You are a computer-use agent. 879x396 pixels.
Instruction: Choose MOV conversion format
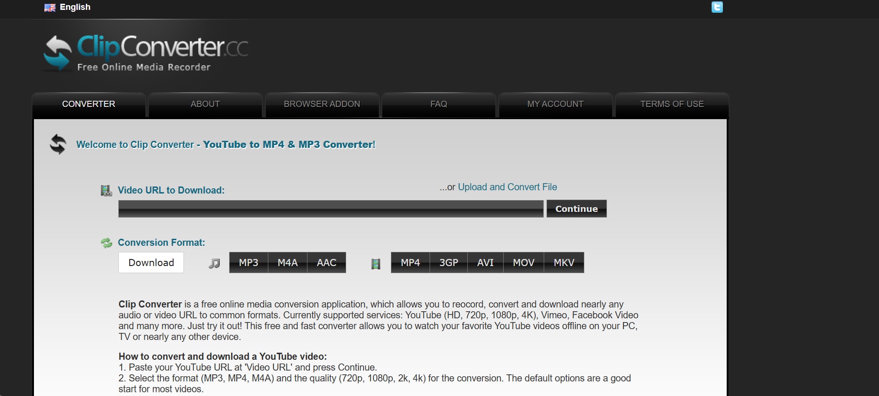(523, 263)
